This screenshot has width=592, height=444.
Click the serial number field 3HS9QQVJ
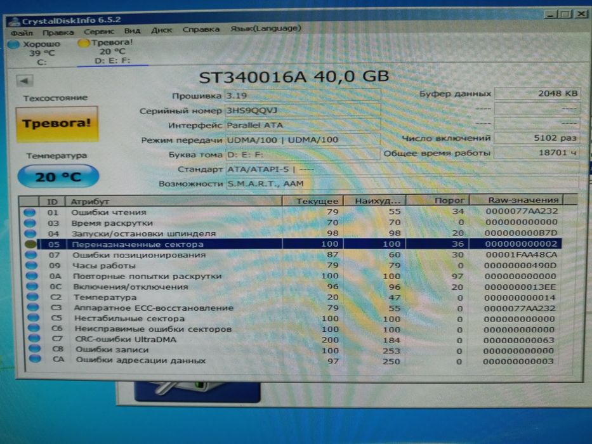[x=303, y=110]
